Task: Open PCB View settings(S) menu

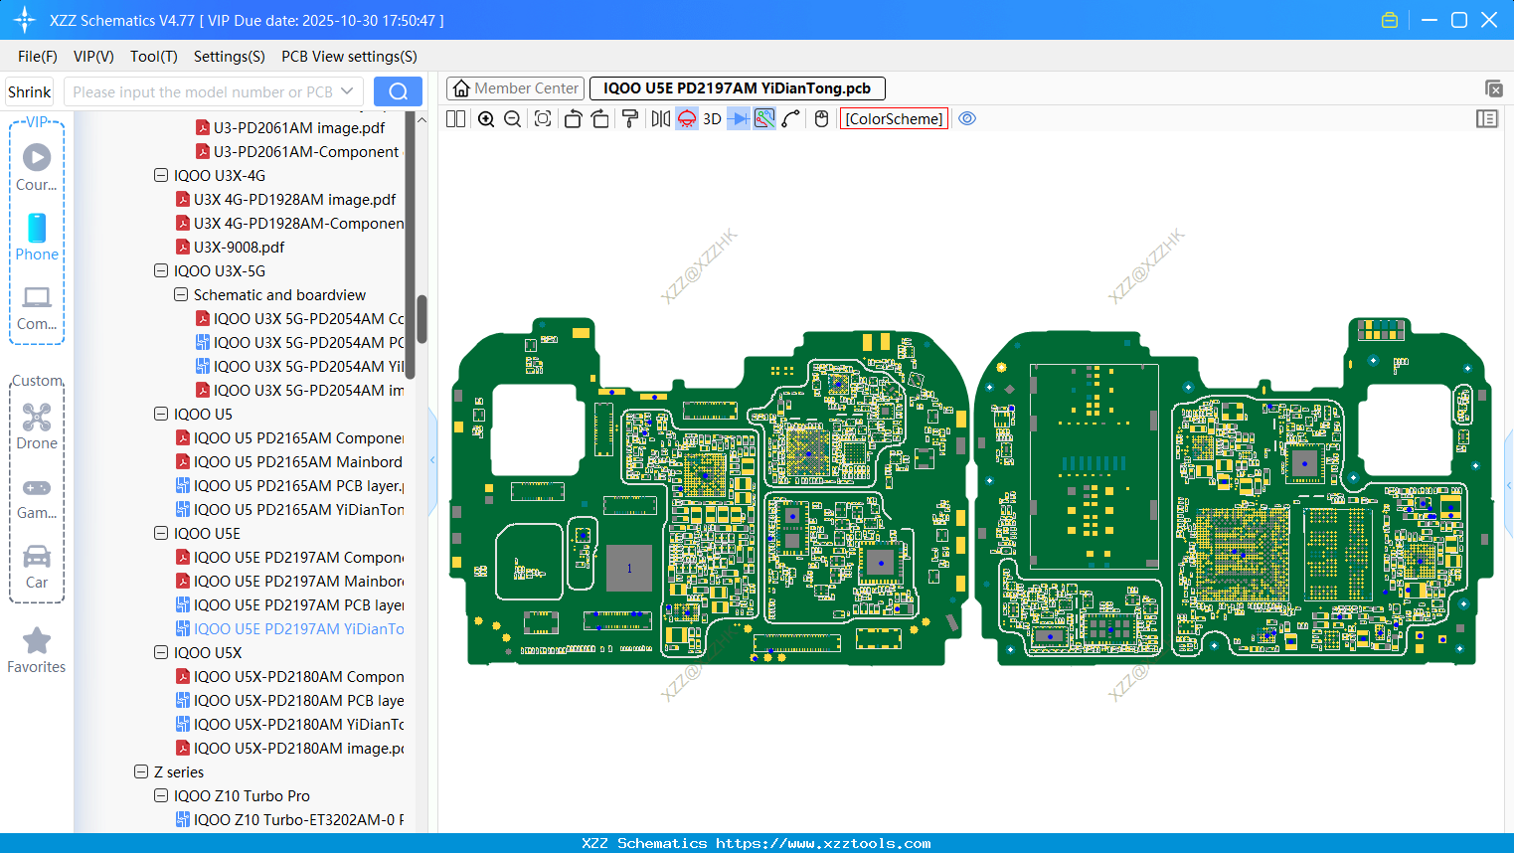Action: (349, 57)
